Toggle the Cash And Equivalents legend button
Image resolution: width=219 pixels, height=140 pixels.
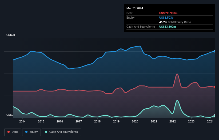[x=61, y=132]
